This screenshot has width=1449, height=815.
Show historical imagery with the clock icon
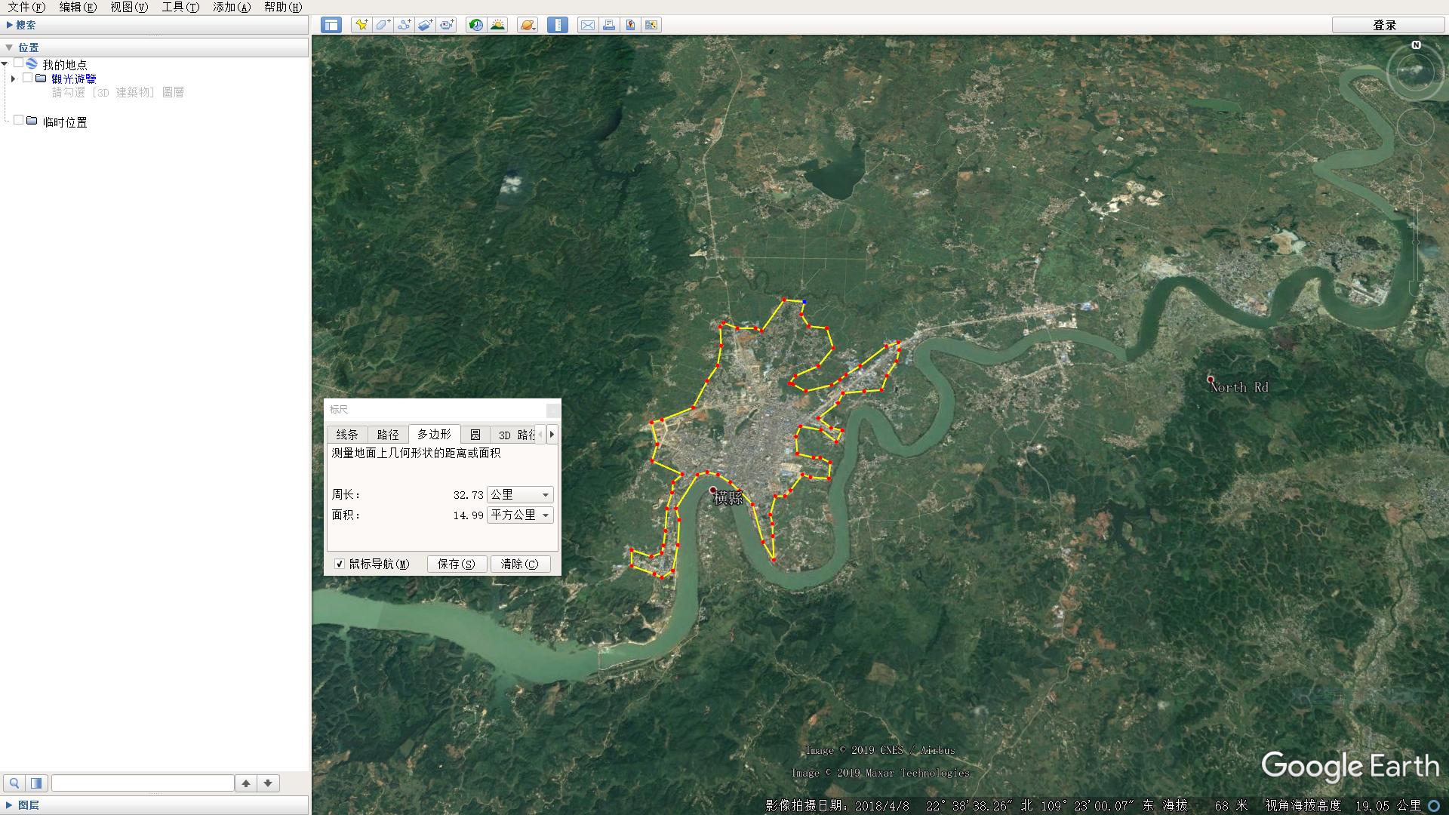(475, 25)
